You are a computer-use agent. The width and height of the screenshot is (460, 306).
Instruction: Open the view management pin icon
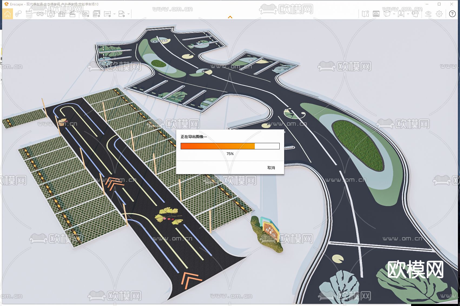18,14
